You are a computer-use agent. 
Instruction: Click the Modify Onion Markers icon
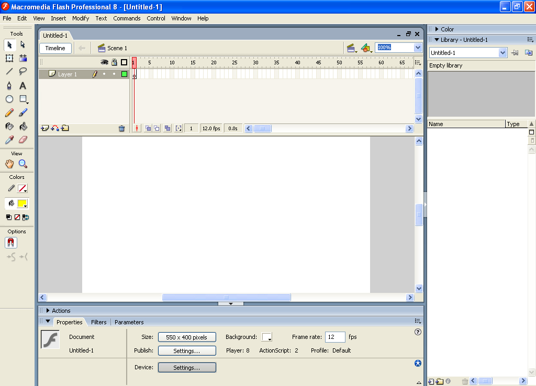pyautogui.click(x=178, y=129)
